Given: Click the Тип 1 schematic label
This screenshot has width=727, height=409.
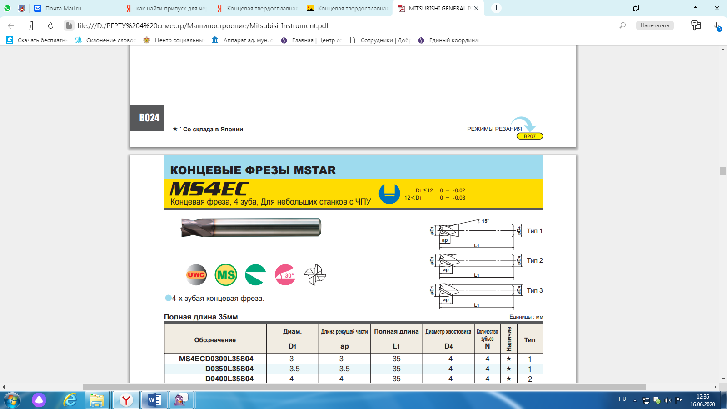Looking at the screenshot, I should click(535, 231).
